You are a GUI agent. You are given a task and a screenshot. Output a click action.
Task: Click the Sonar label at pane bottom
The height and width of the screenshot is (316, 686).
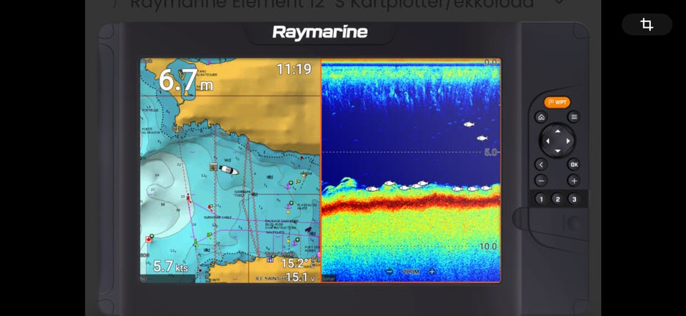(x=329, y=278)
